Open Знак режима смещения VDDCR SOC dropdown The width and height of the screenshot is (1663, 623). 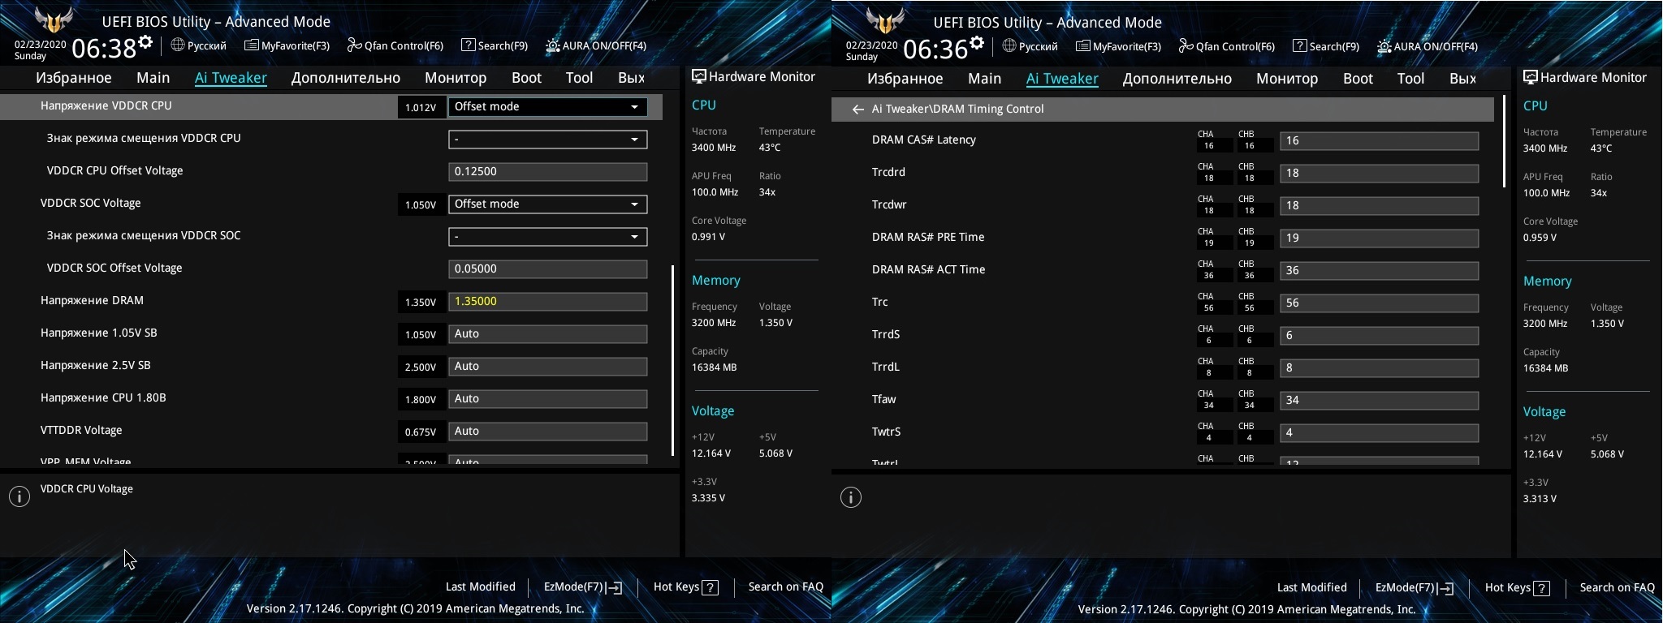[547, 236]
